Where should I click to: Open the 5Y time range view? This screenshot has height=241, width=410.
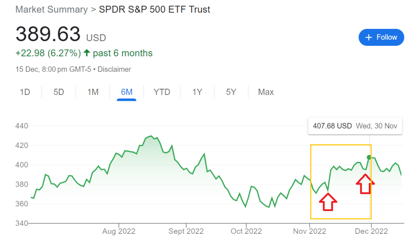(231, 92)
